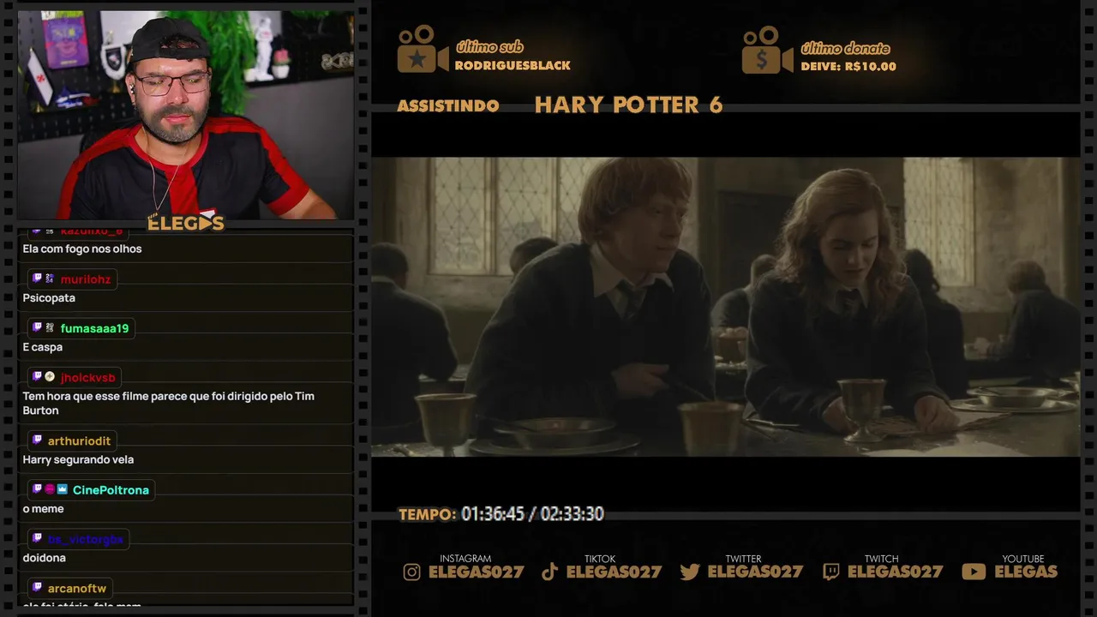
Task: Click the Twitch badge next to CinePoltrona
Action: [37, 489]
